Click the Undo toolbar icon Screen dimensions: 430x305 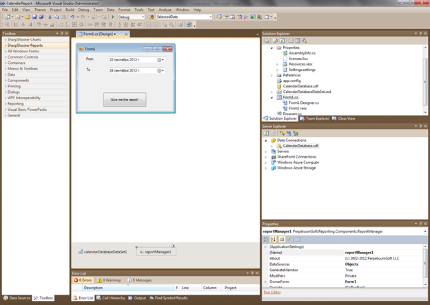(x=72, y=17)
